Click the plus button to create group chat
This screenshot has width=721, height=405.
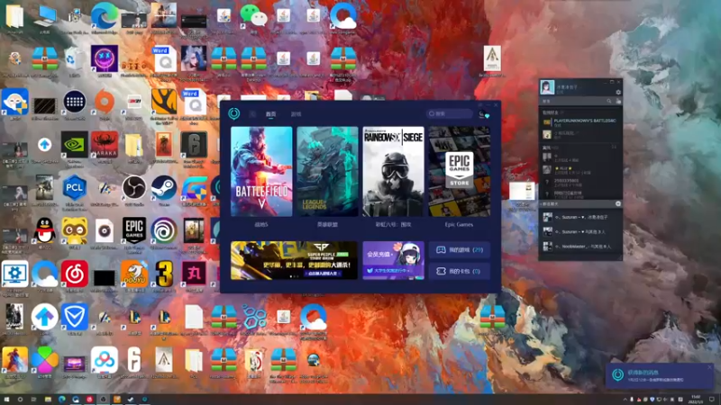[618, 203]
